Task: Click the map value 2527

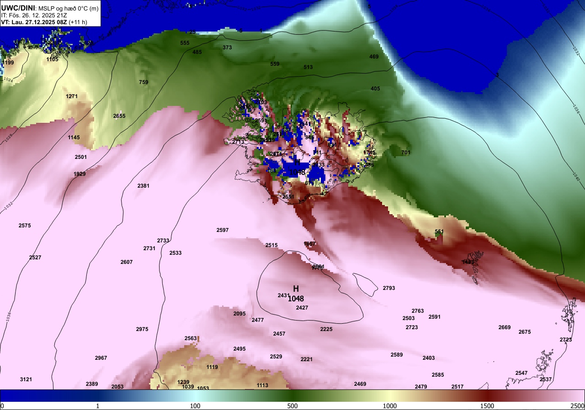Action: click(35, 258)
